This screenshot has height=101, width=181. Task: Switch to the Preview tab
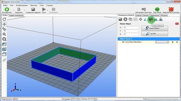point(146,15)
